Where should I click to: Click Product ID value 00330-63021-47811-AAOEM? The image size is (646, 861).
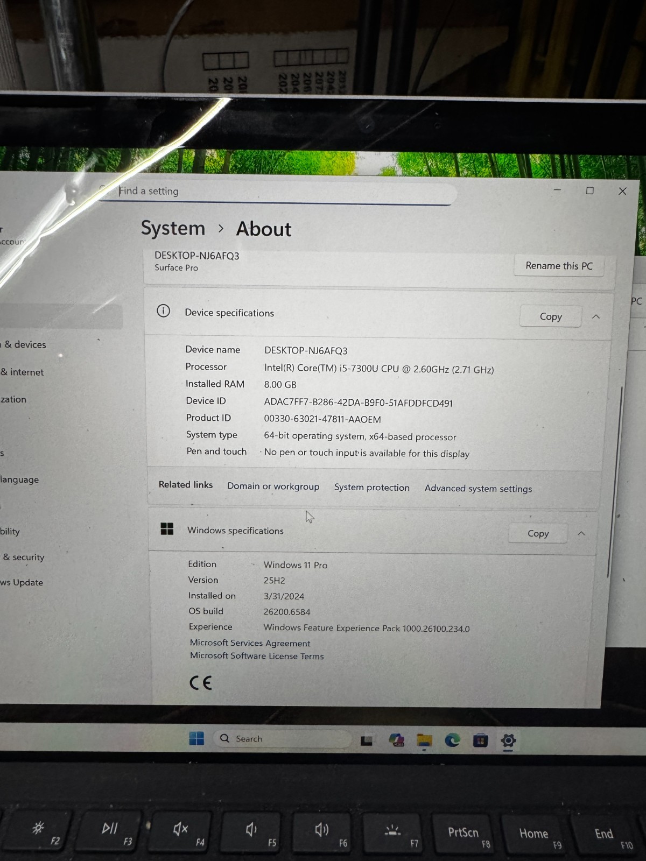(322, 419)
